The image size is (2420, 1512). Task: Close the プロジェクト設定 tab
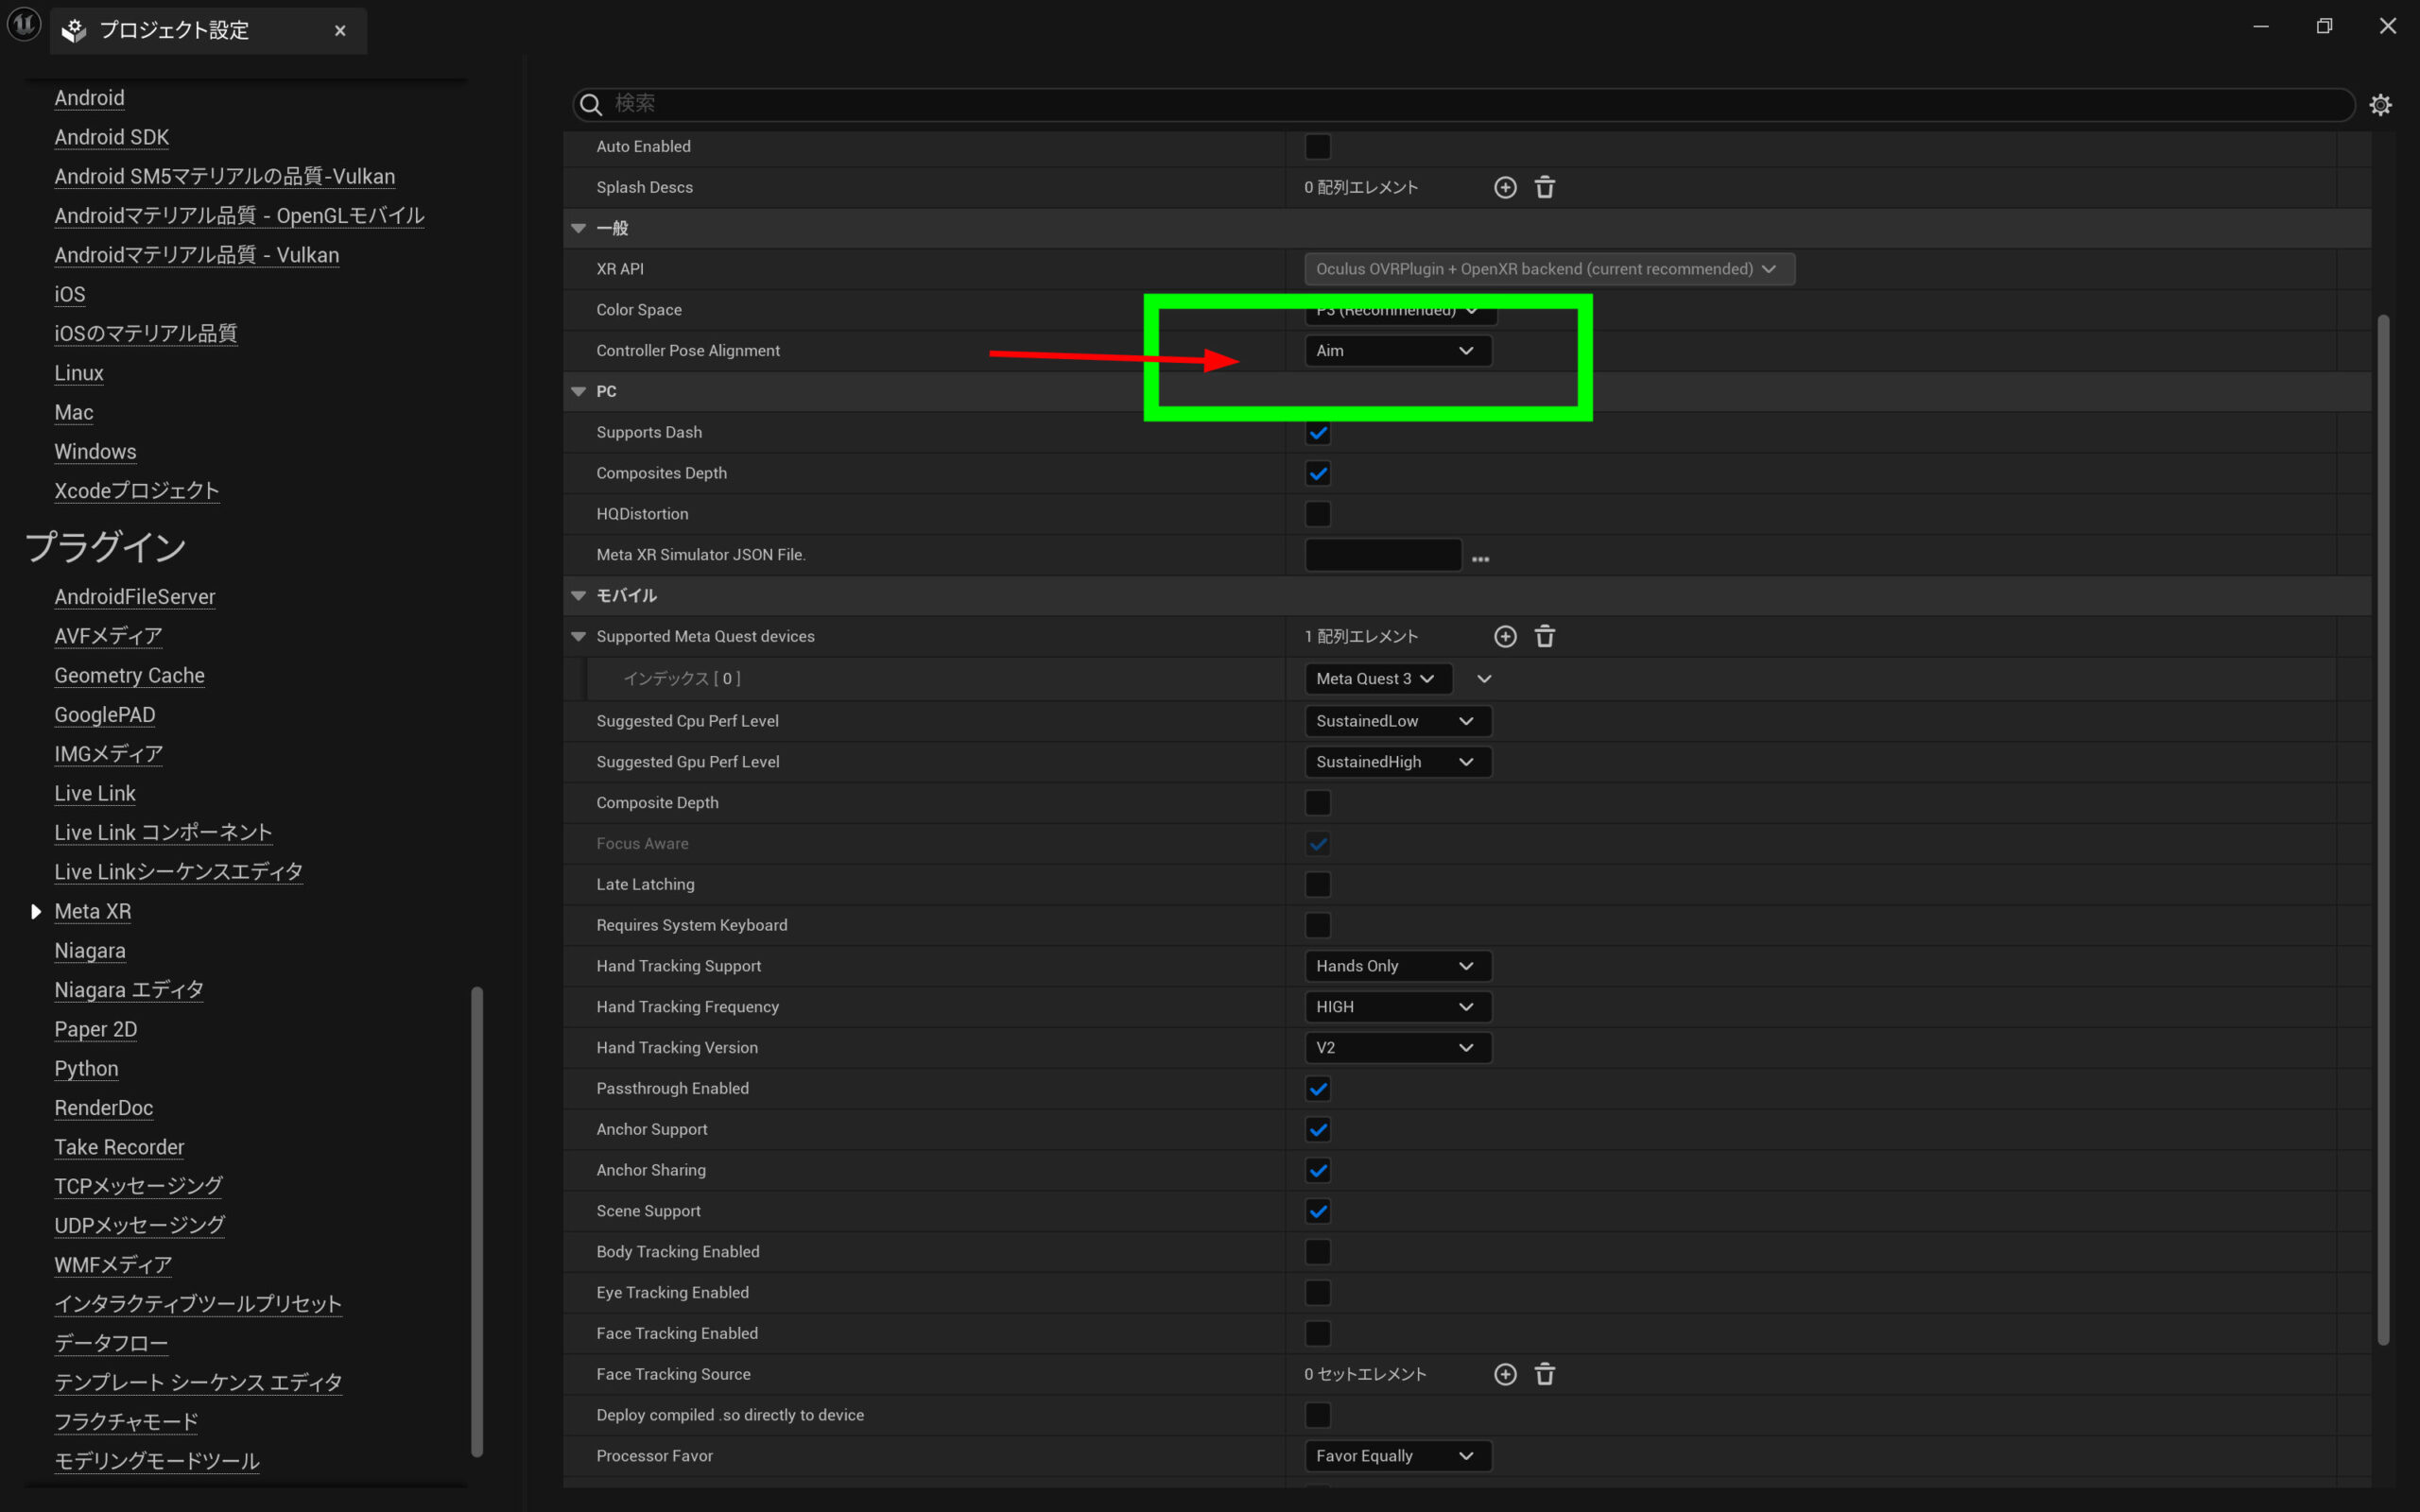(340, 31)
